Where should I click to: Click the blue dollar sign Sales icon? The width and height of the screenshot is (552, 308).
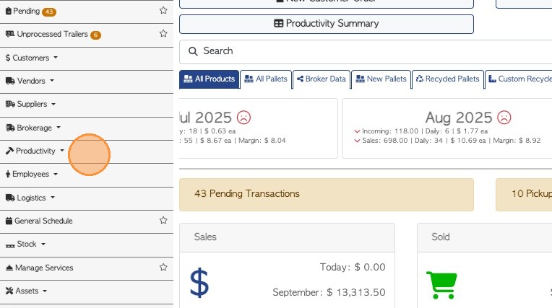click(x=199, y=283)
